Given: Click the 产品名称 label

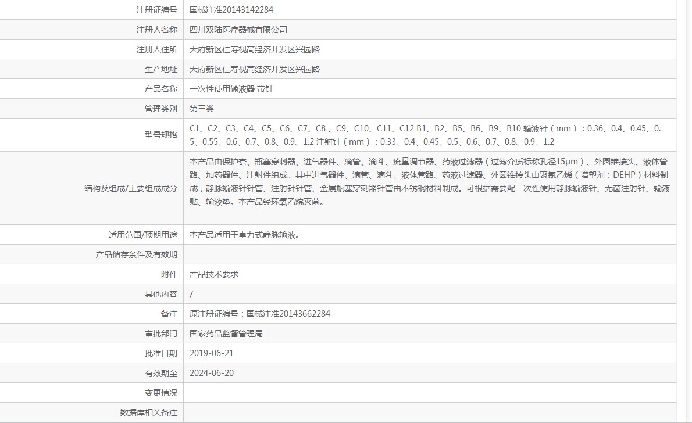Looking at the screenshot, I should click(x=160, y=89).
